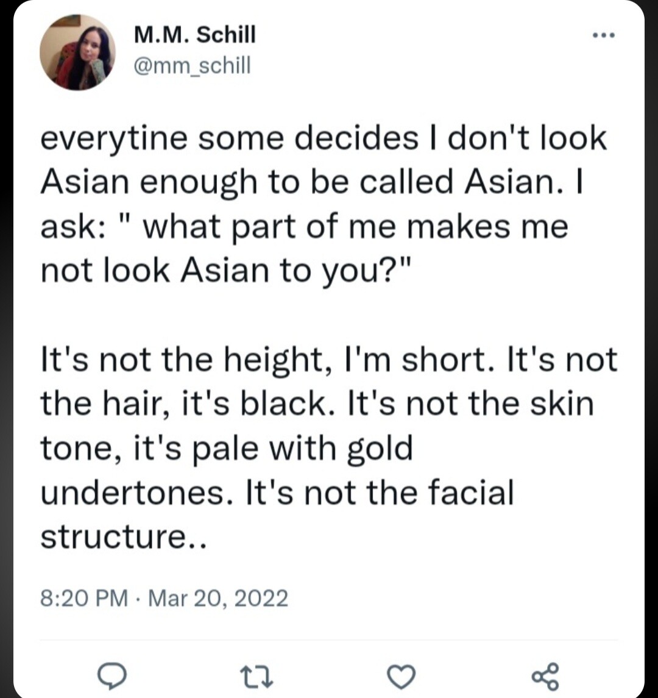Image resolution: width=658 pixels, height=698 pixels.
Task: Click the dark background left of the tweet card
Action: [x=6, y=366]
